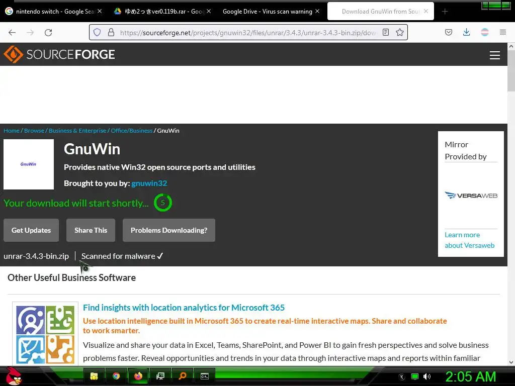
Task: Click the page vertical scrollbar thumb
Action: [511, 71]
